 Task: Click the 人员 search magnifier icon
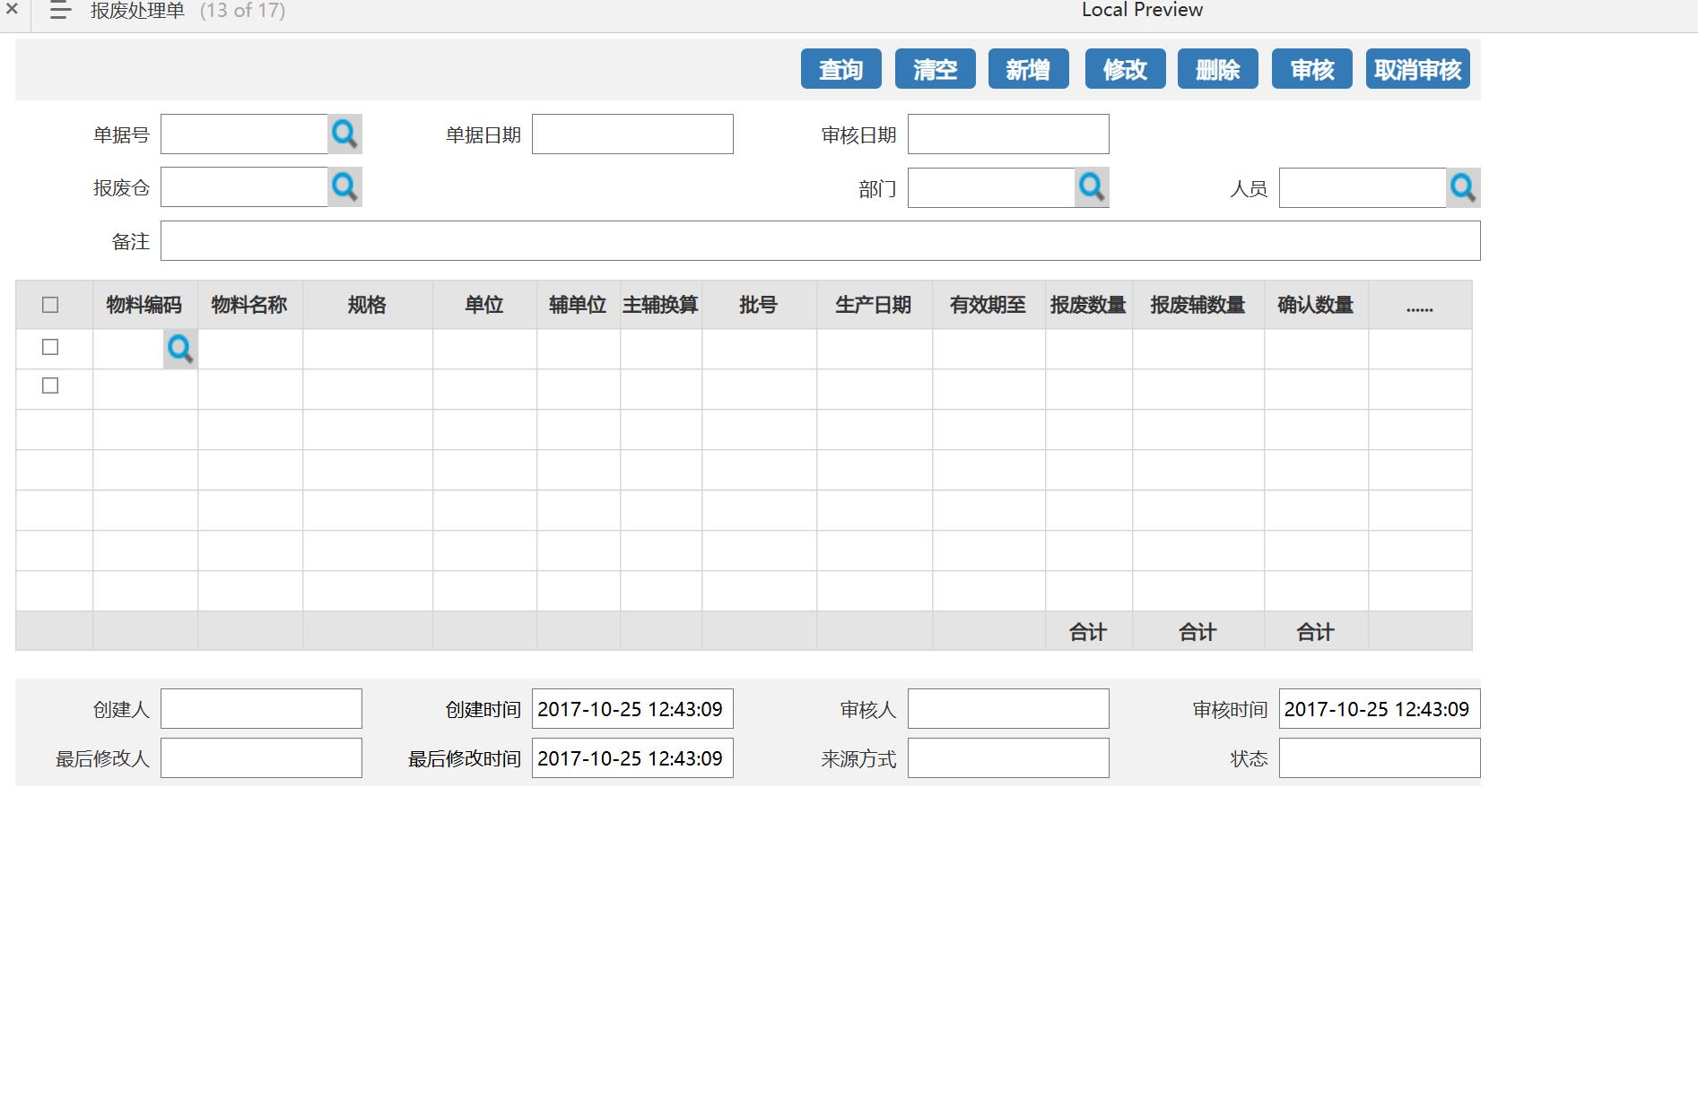pyautogui.click(x=1463, y=188)
